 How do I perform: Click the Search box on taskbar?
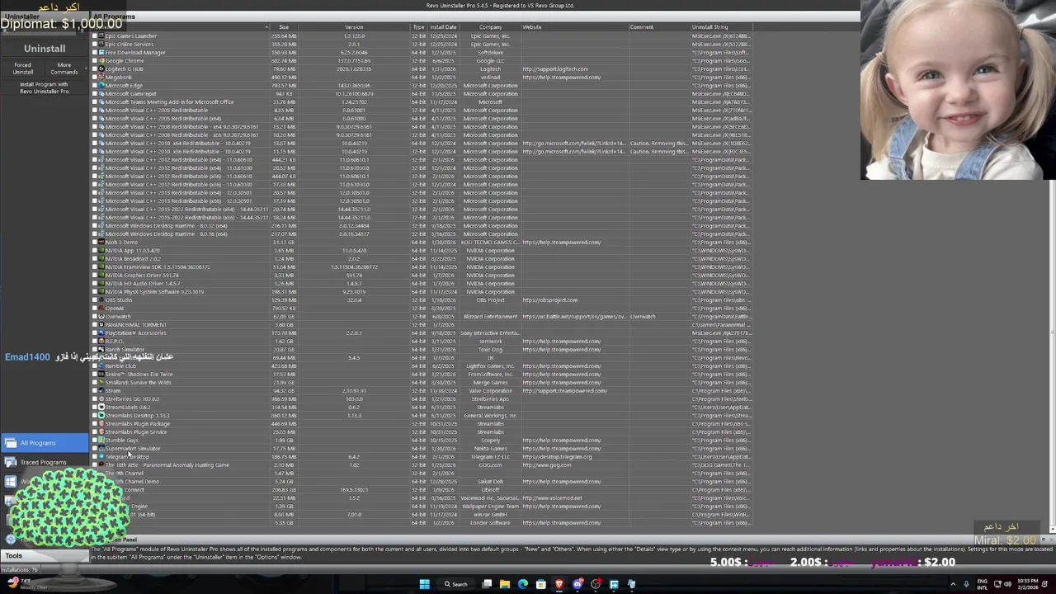(x=456, y=584)
